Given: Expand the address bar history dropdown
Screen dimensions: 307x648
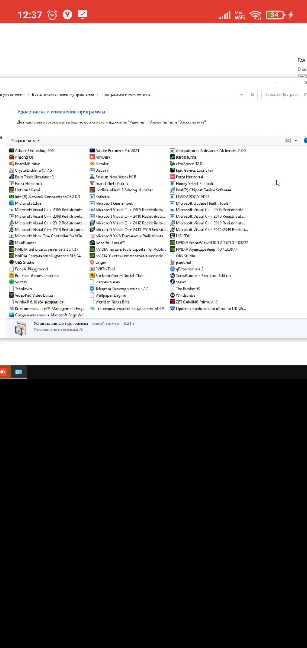Looking at the screenshot, I should (241, 95).
